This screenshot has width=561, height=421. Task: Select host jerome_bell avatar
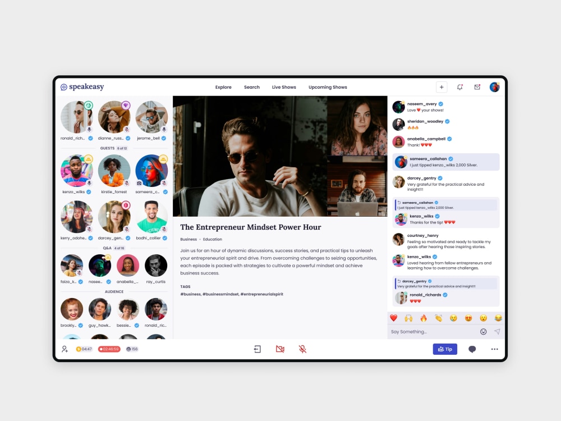point(151,117)
